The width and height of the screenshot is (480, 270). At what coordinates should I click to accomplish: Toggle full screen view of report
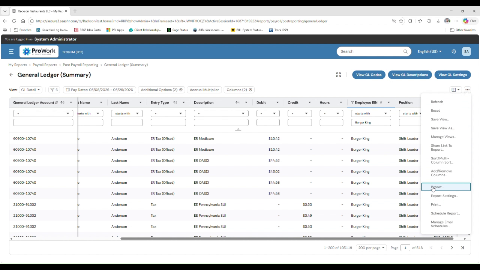339,75
